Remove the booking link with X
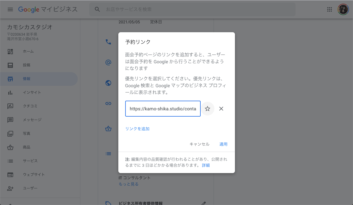The height and width of the screenshot is (205, 353). click(x=221, y=109)
